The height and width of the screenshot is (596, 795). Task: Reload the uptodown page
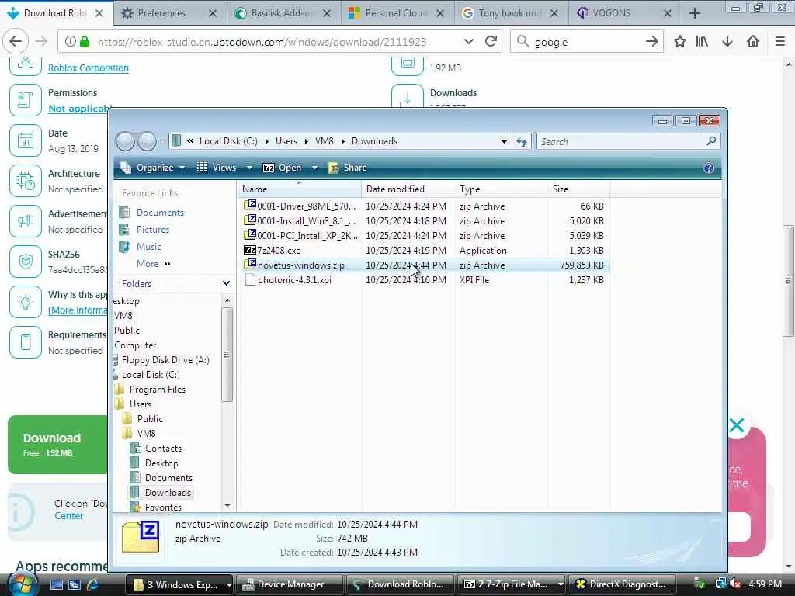(x=491, y=42)
